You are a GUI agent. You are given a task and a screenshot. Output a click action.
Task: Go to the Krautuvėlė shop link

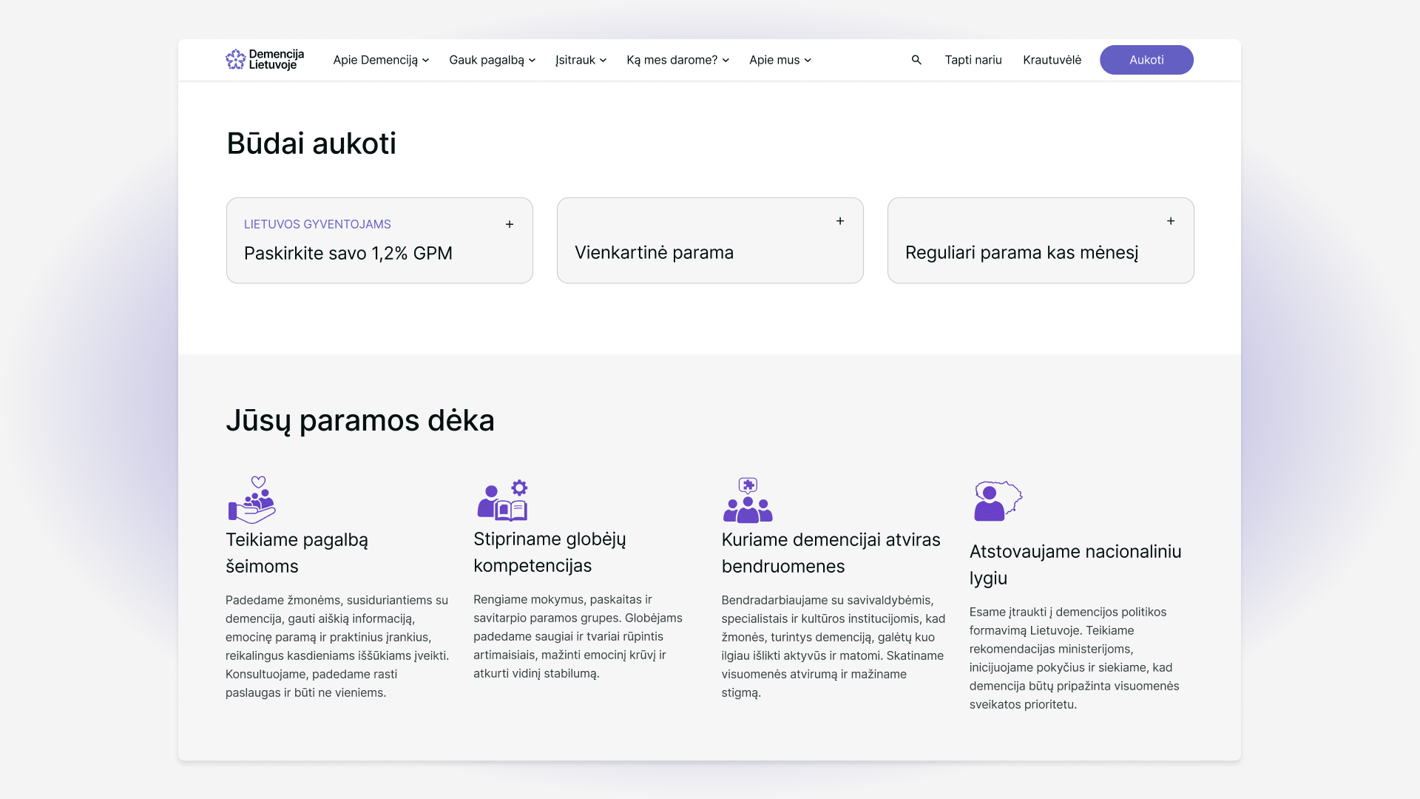point(1052,60)
